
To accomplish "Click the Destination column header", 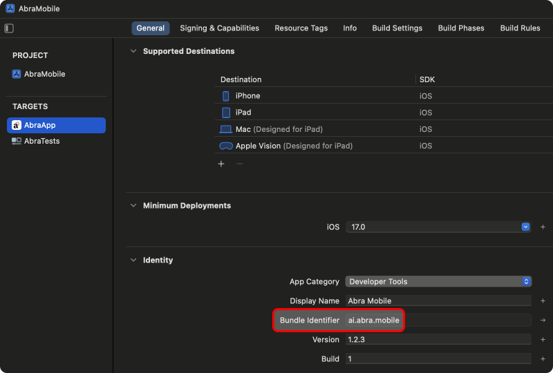I will (x=241, y=79).
